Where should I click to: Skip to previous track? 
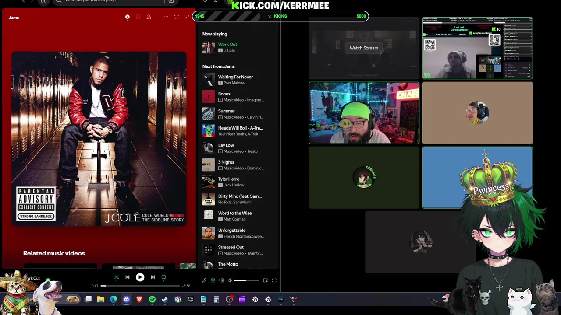128,277
